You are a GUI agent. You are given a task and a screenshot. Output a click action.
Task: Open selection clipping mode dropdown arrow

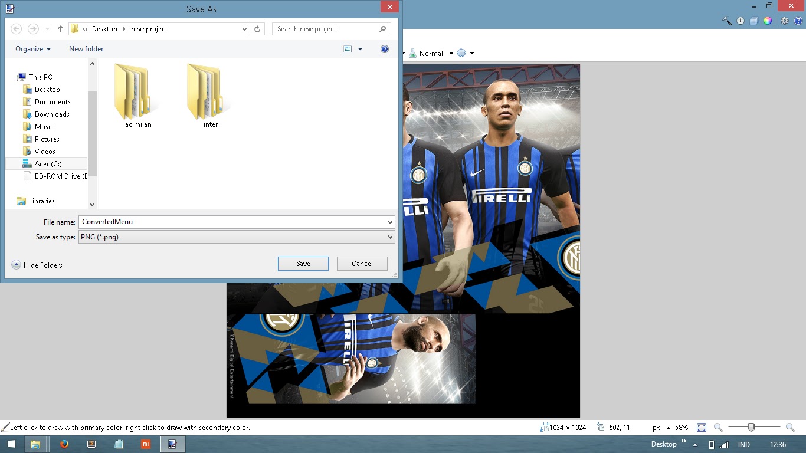pyautogui.click(x=472, y=54)
